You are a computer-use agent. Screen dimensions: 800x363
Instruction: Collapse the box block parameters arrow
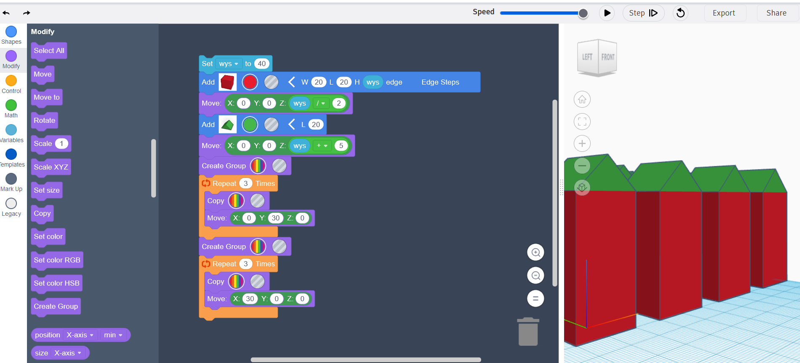(291, 82)
